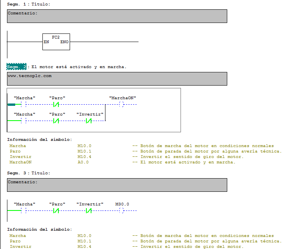Click the MarchaON output coil
This screenshot has height=249, width=286.
(121, 104)
